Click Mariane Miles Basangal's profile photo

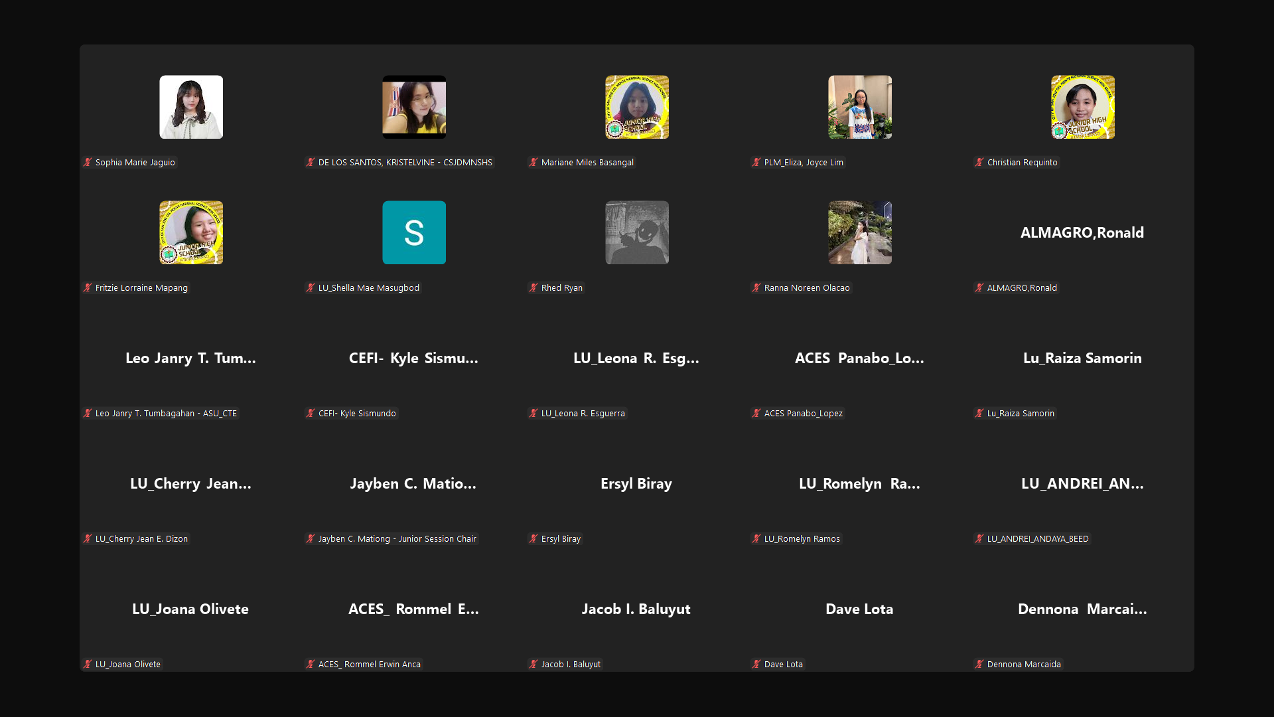pyautogui.click(x=637, y=107)
